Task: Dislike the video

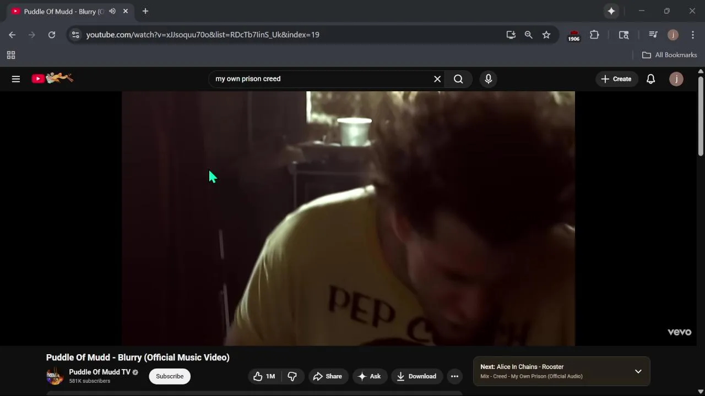Action: click(x=292, y=376)
